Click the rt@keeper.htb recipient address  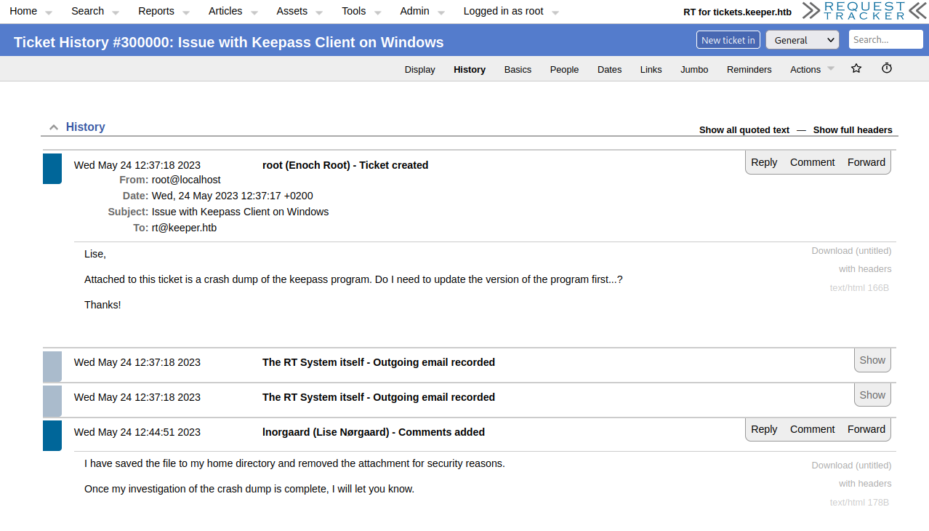[184, 228]
